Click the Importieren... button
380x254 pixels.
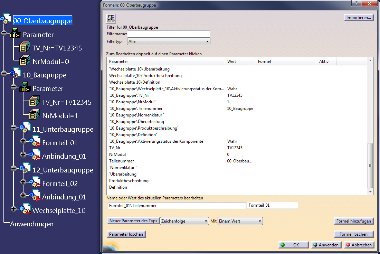359,17
